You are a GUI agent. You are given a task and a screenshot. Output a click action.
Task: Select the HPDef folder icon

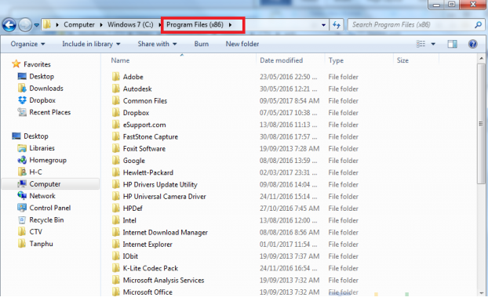(x=116, y=208)
